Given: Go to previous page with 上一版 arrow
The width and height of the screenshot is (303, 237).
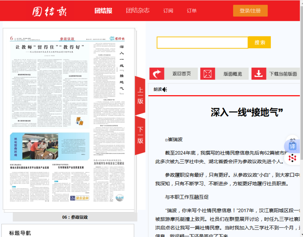Looking at the screenshot, I should click(140, 95).
